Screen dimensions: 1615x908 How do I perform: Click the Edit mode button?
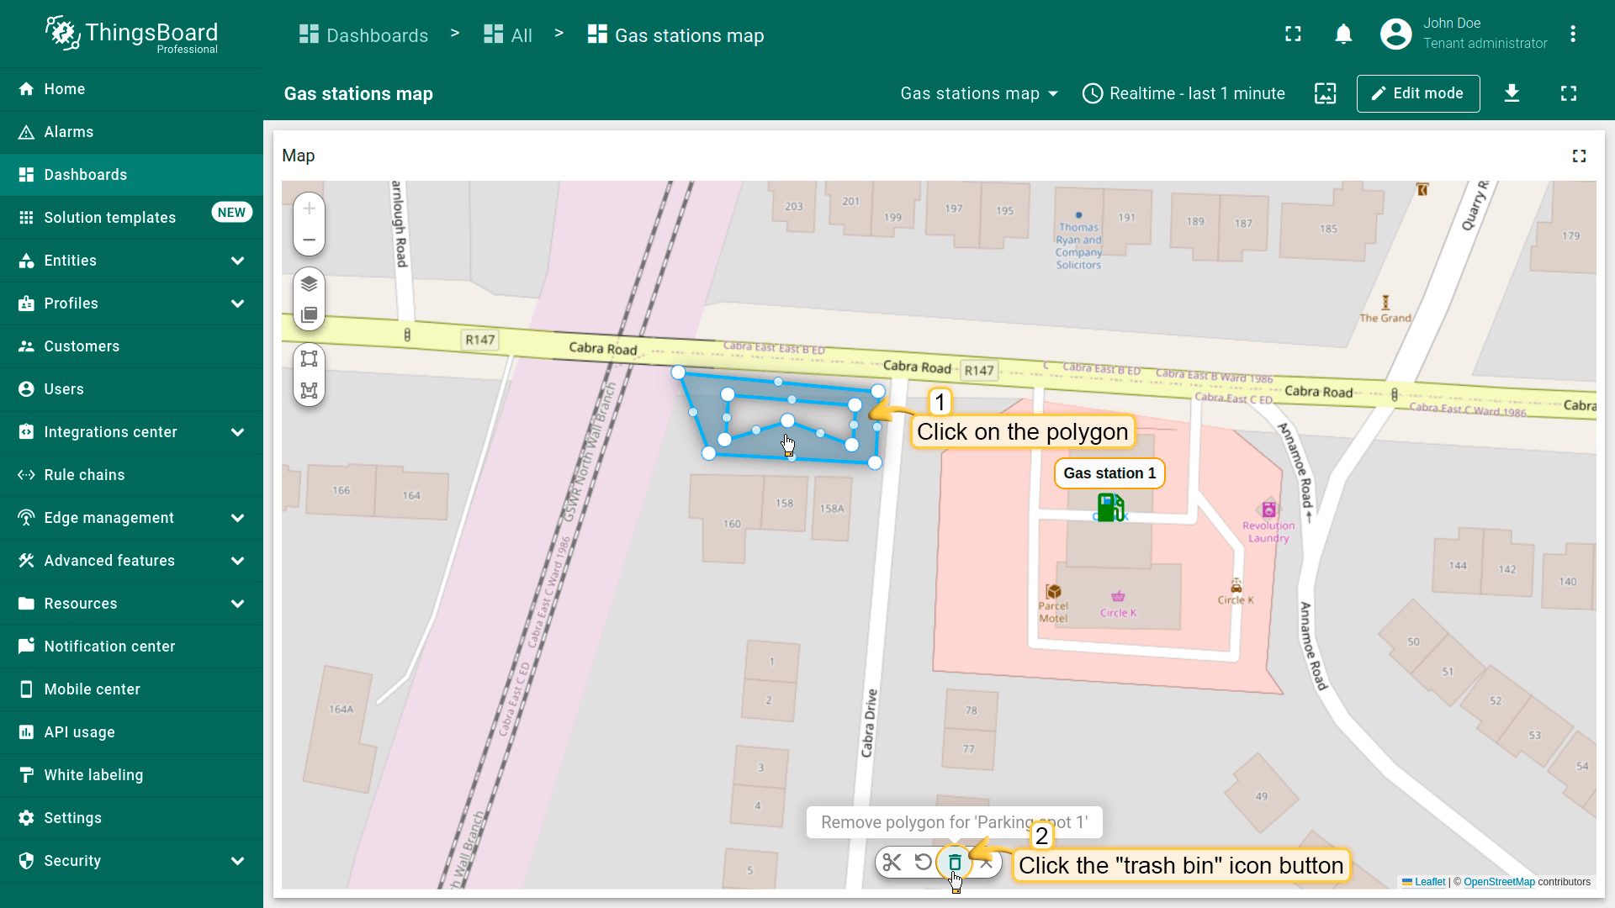(1417, 93)
